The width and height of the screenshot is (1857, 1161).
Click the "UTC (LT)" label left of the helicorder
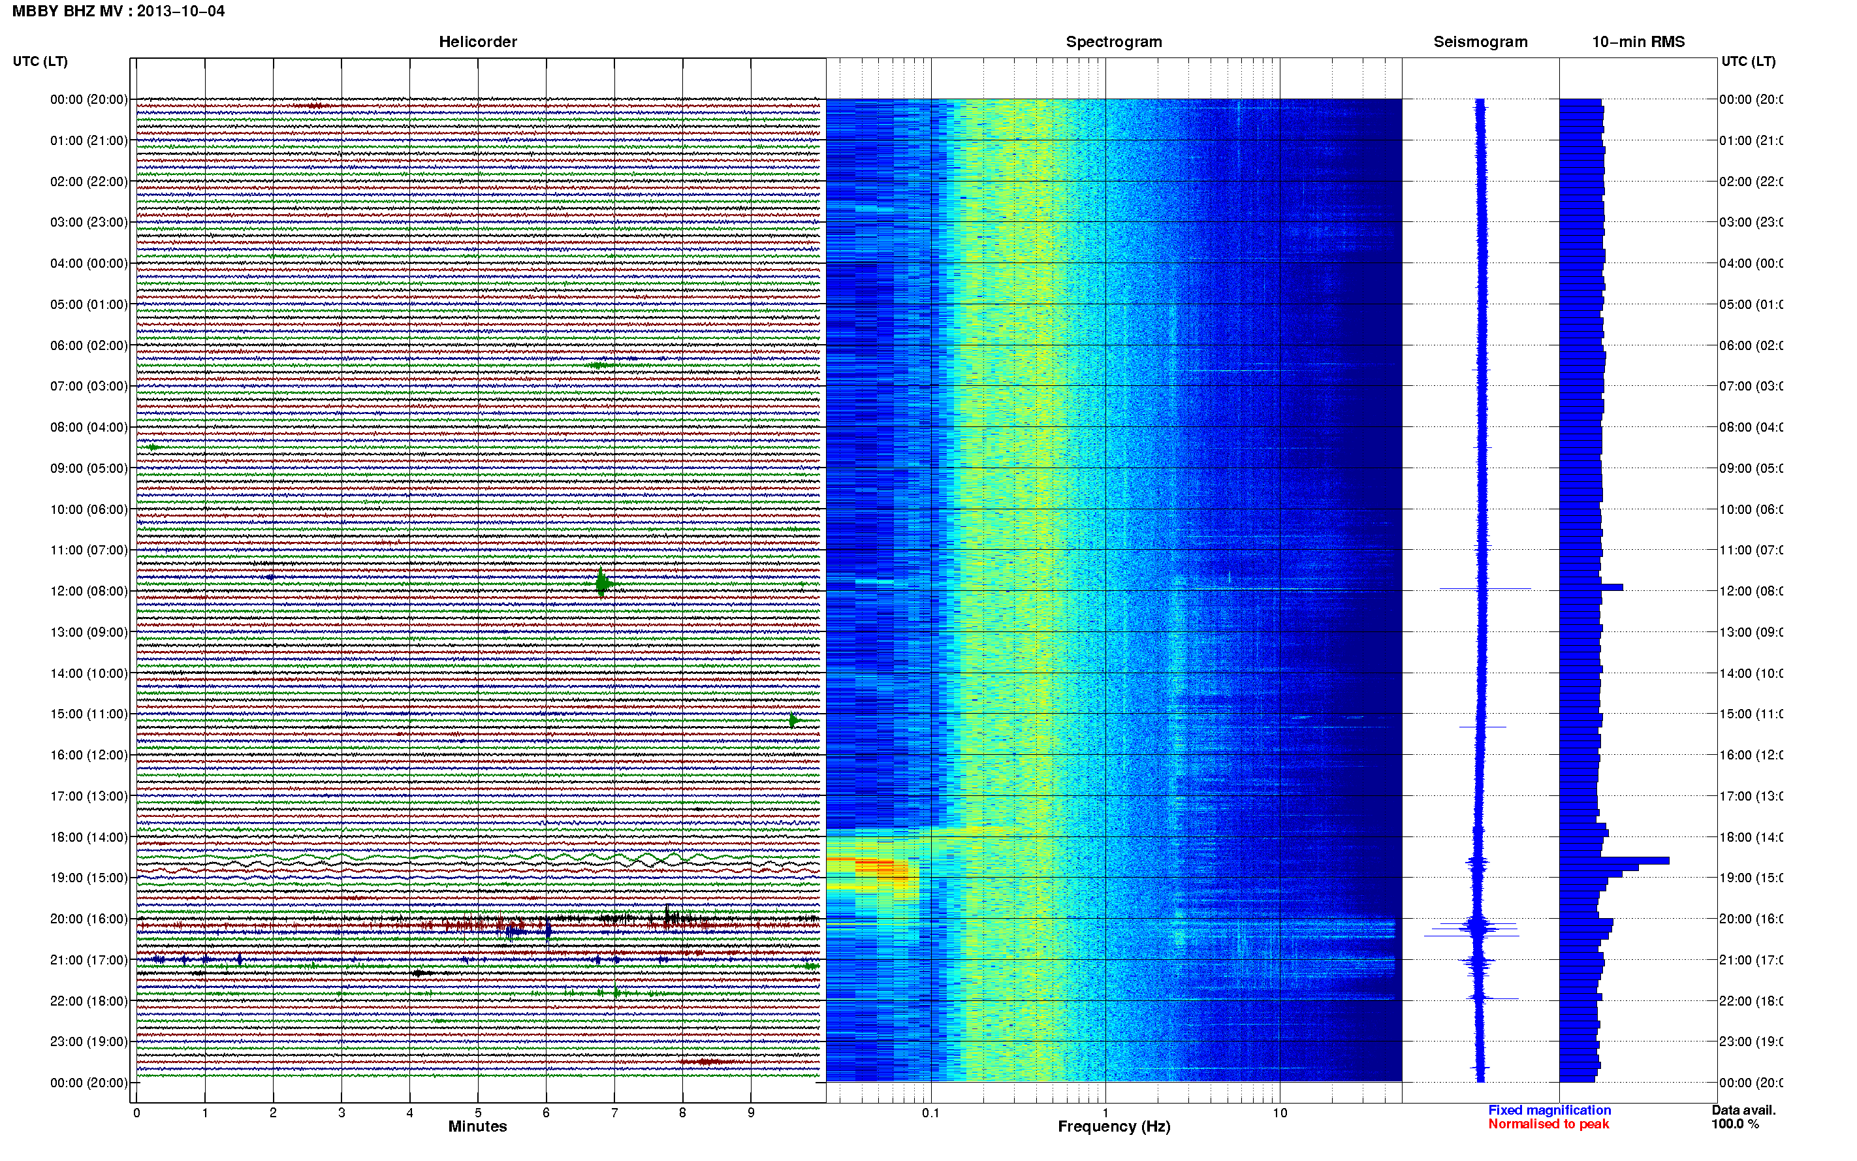[40, 61]
